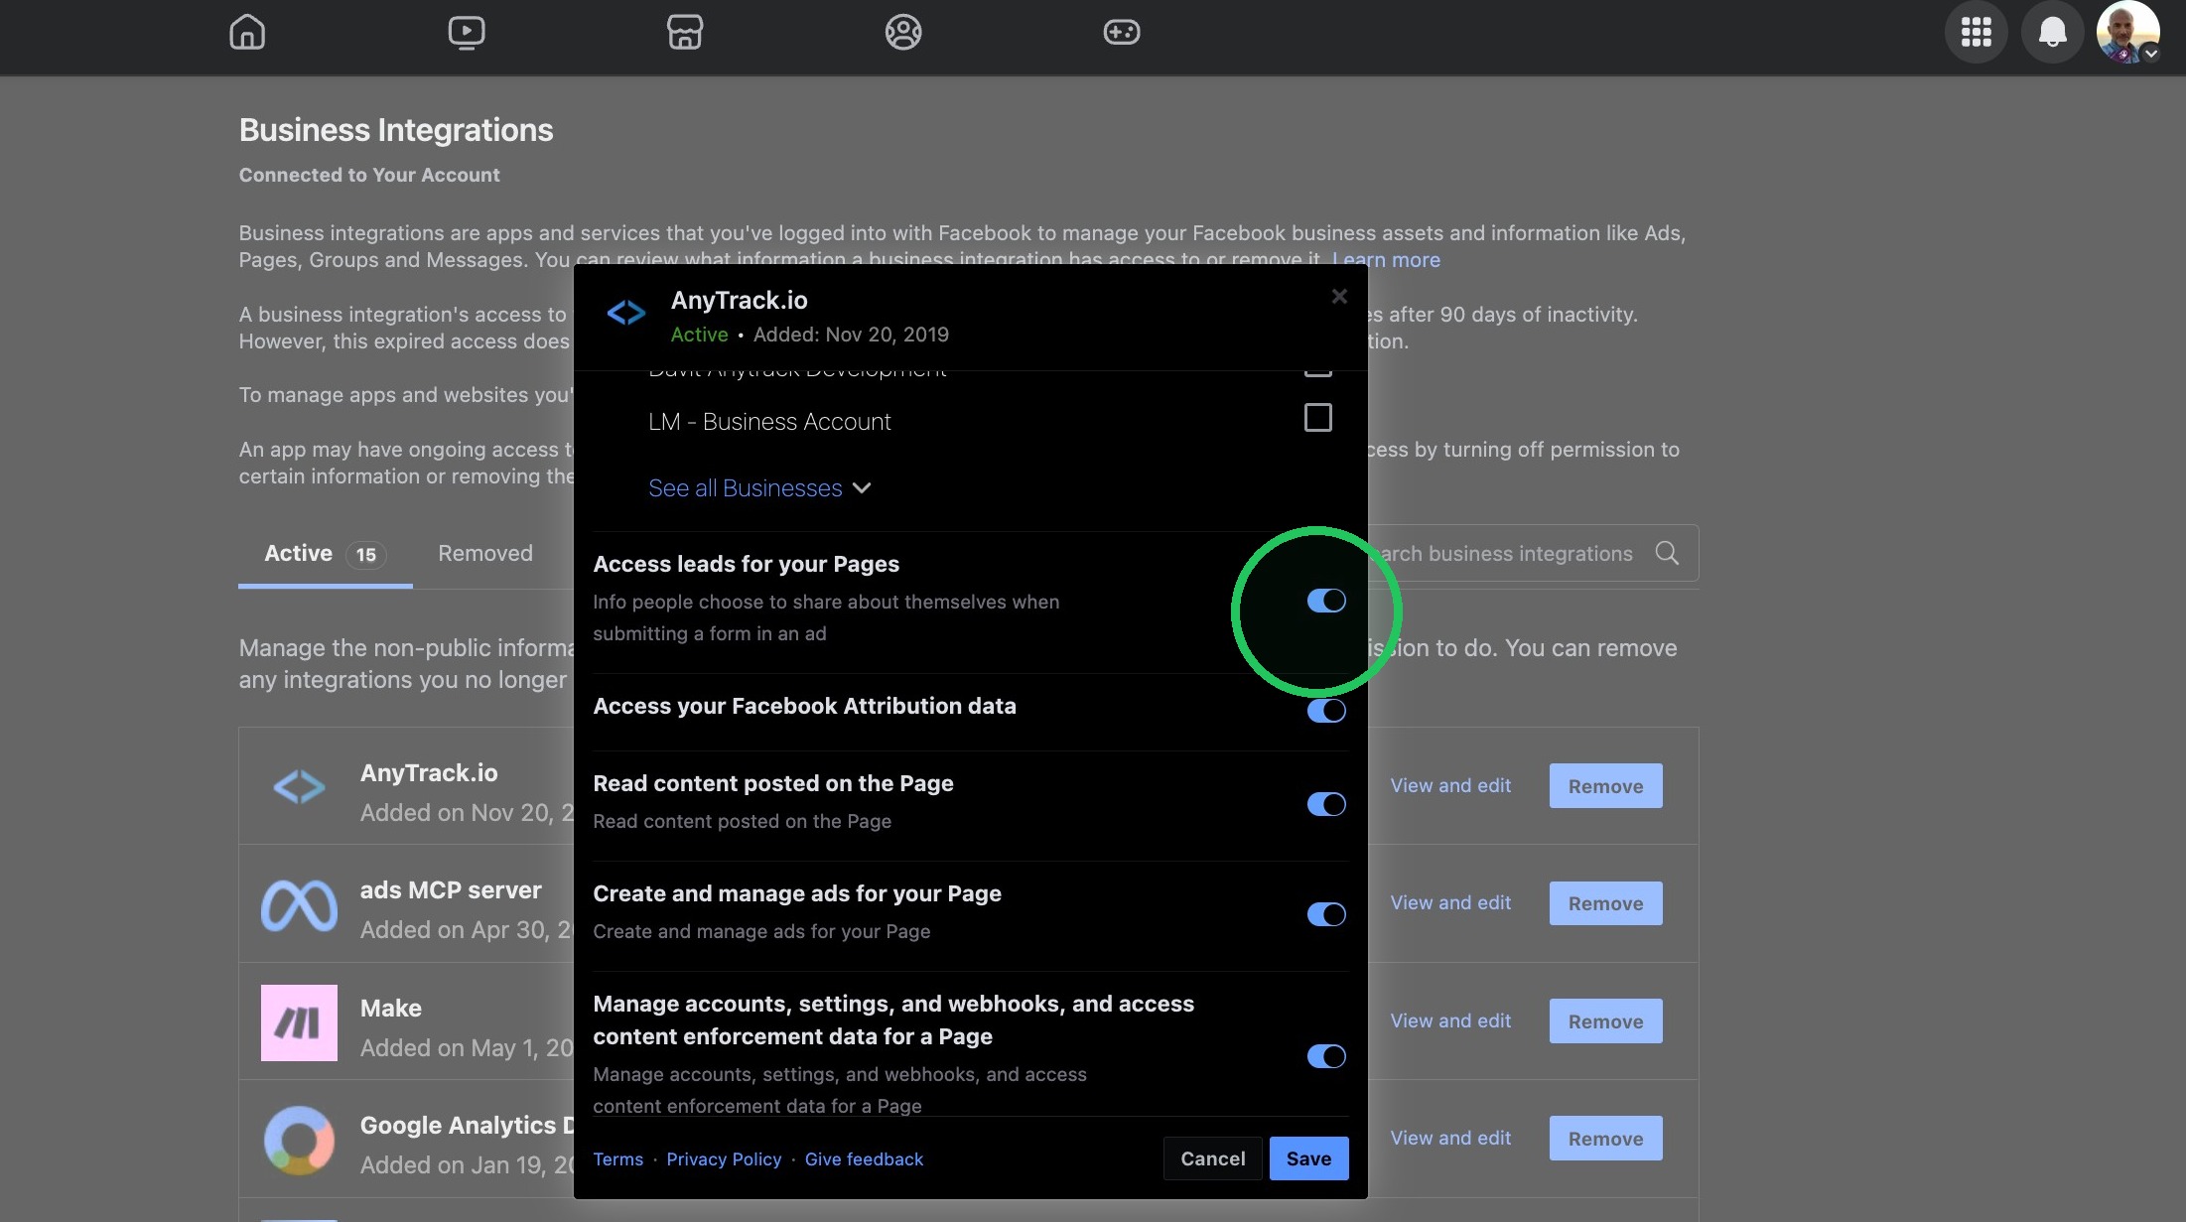Screen dimensions: 2186x1222
Task: Click the ads MCP server Meta logo
Action: (299, 904)
